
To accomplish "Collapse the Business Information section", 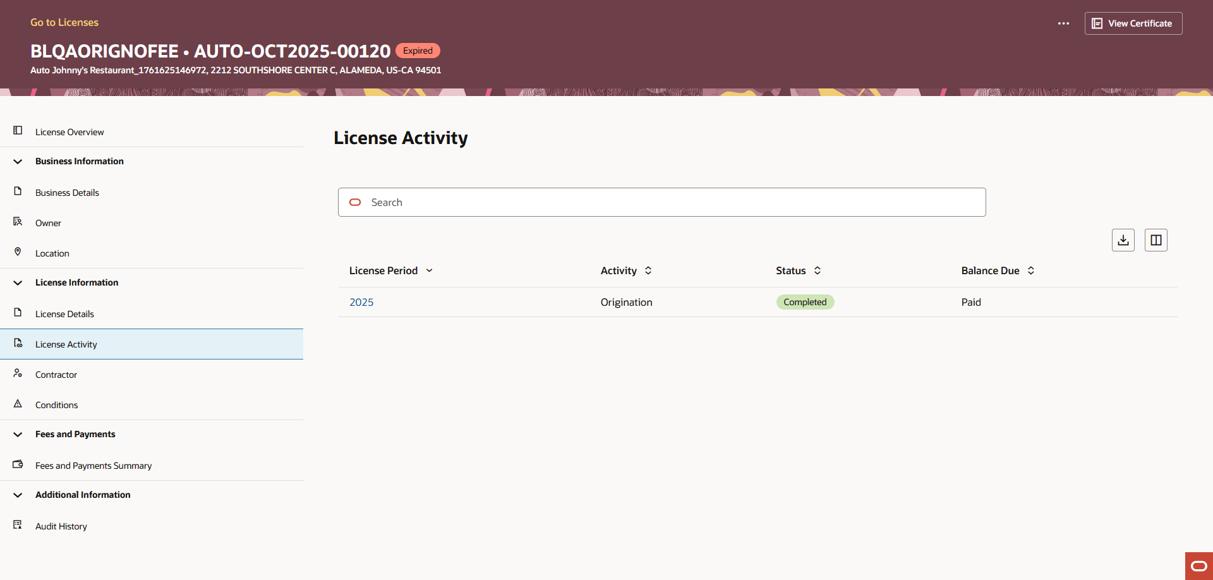I will [x=17, y=161].
